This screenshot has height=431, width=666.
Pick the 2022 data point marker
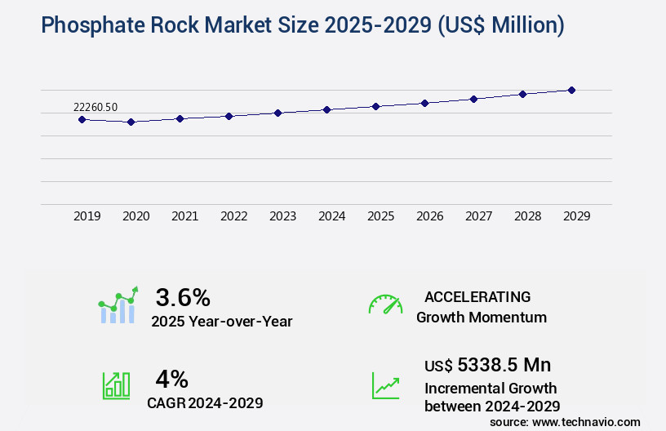click(229, 116)
